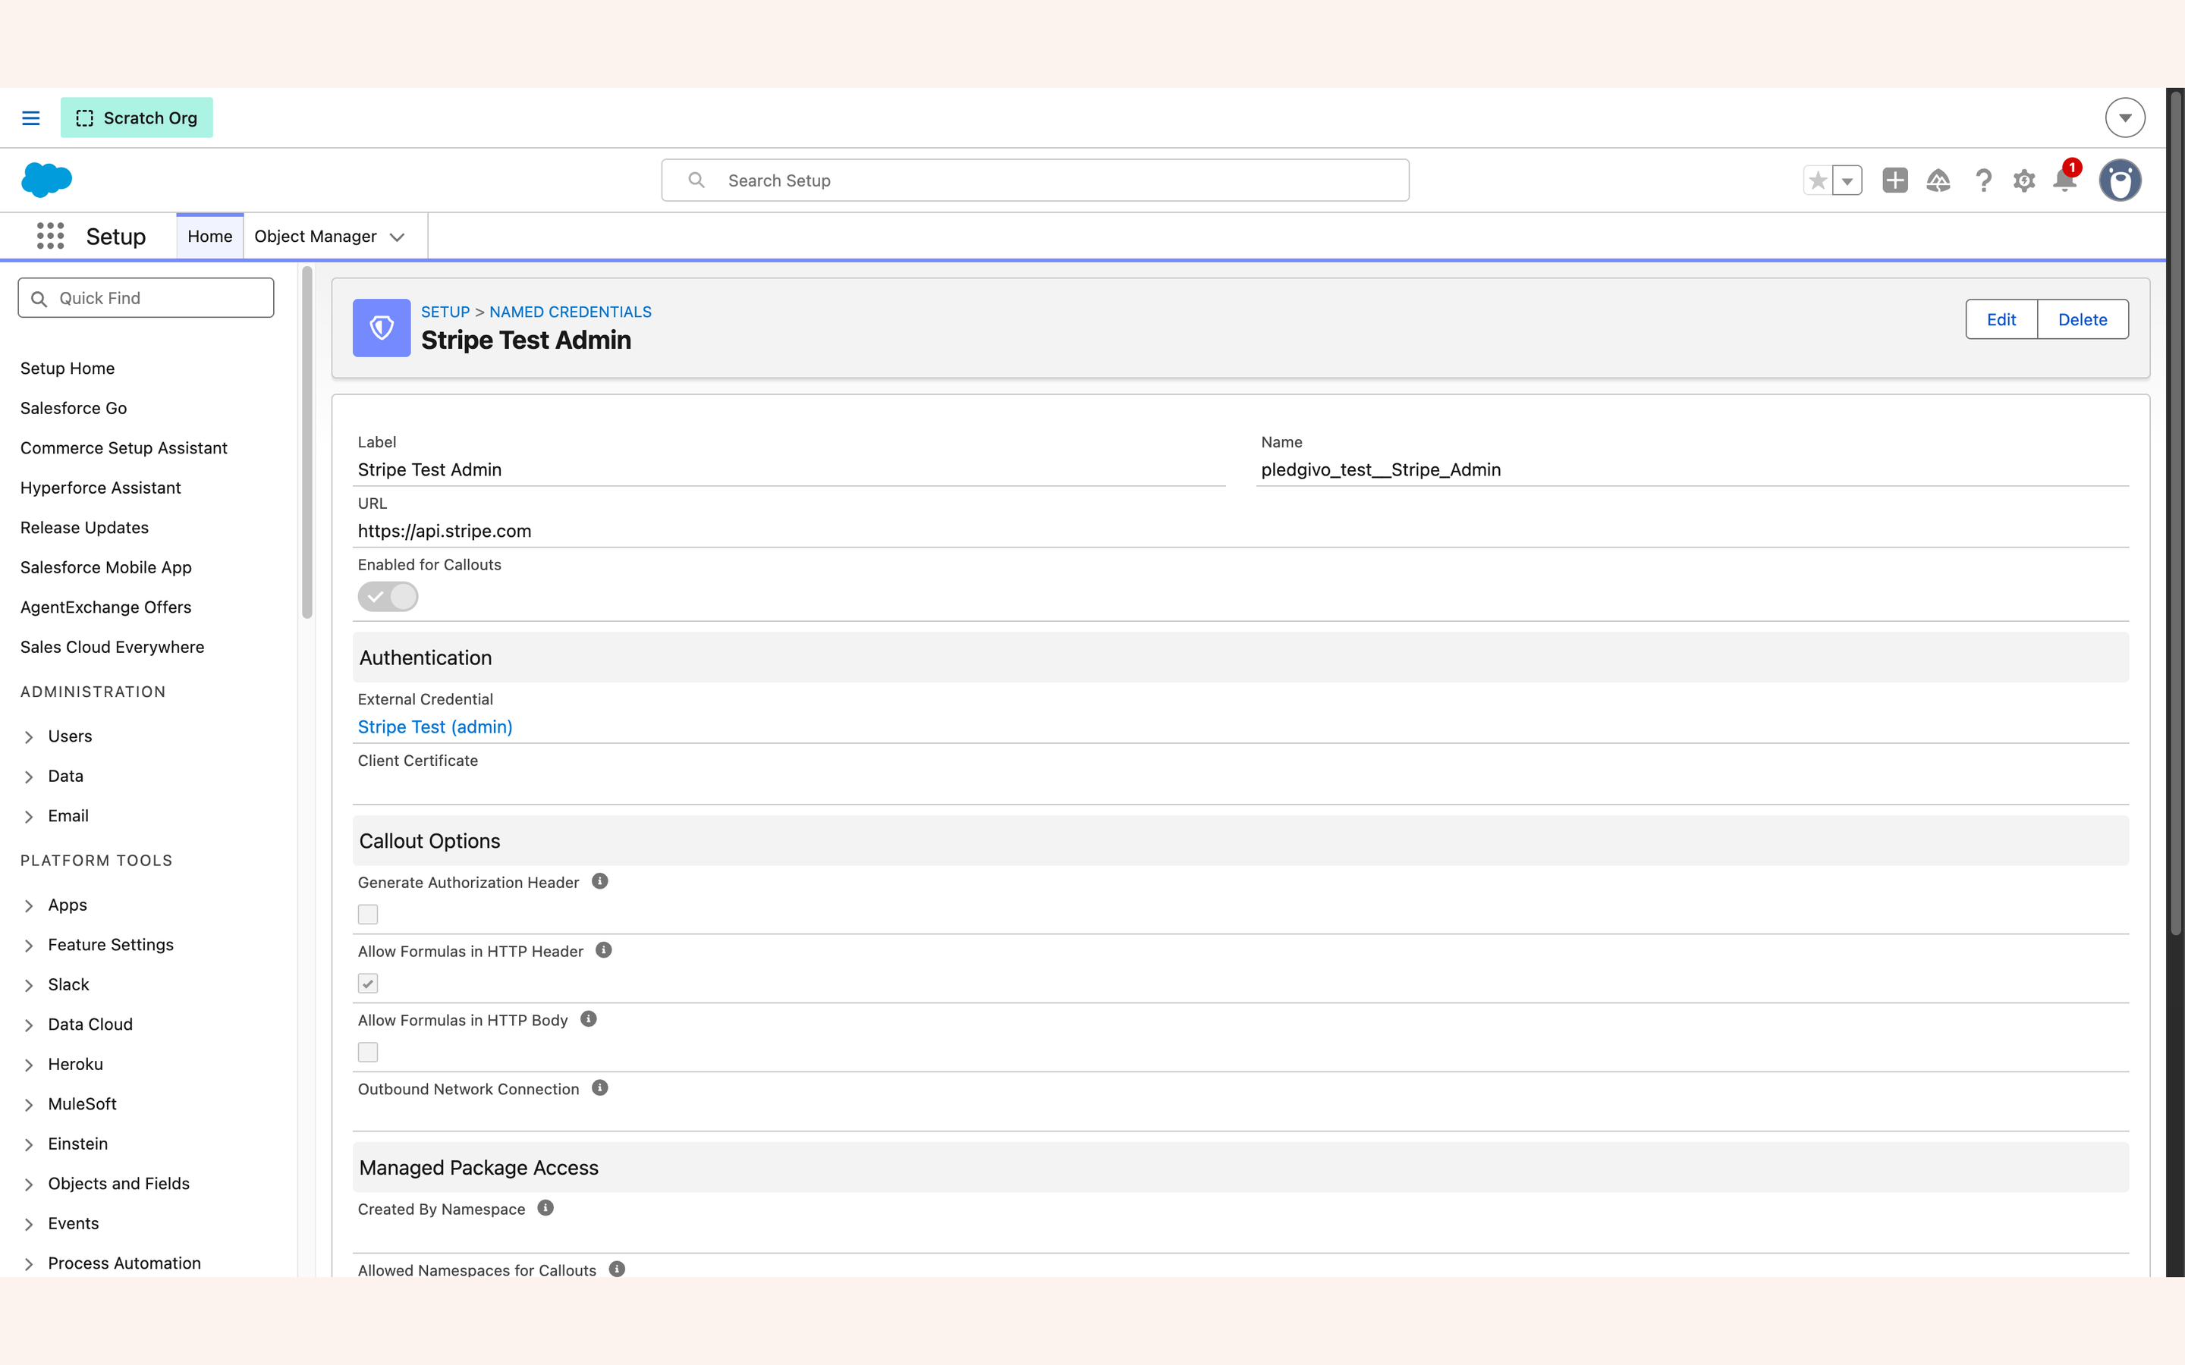The height and width of the screenshot is (1365, 2185).
Task: Switch to the Home tab
Action: (209, 237)
